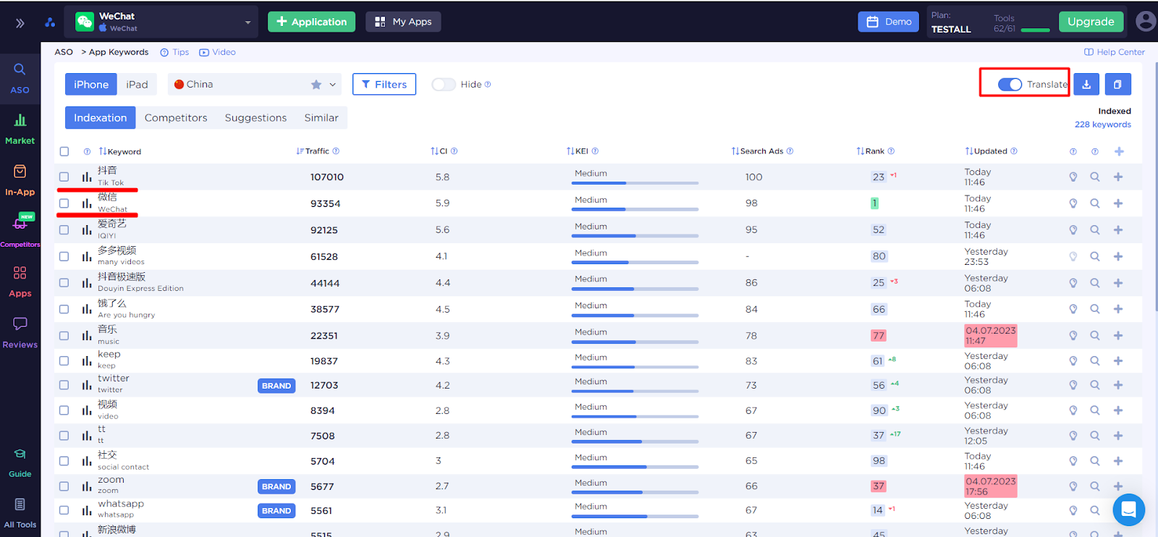The height and width of the screenshot is (537, 1158).
Task: Open ASO search section in sidebar
Action: 20,79
